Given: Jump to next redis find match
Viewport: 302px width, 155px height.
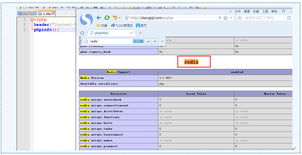Looking at the screenshot, I should click(148, 41).
